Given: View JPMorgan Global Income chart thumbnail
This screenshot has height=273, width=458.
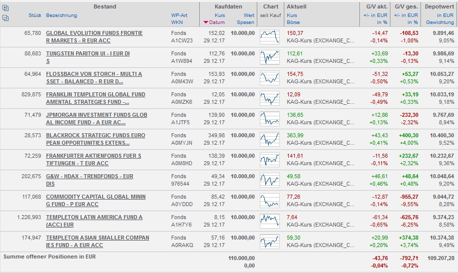Looking at the screenshot, I should pos(270,119).
